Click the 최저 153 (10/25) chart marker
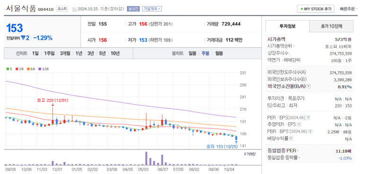 coord(222,147)
